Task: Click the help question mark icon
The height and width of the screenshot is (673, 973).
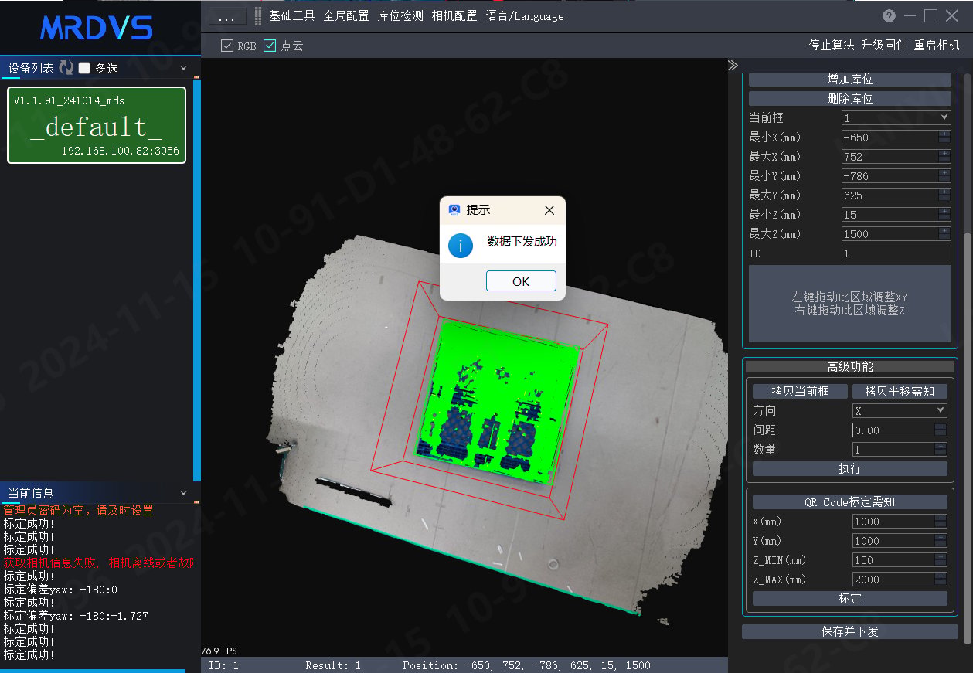Action: [890, 15]
